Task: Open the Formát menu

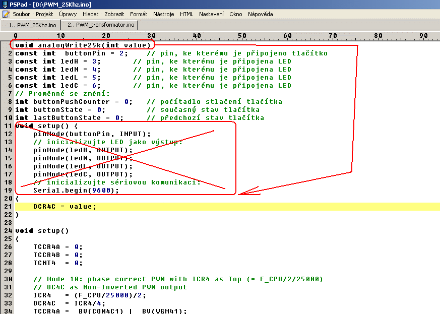Action: (139, 14)
